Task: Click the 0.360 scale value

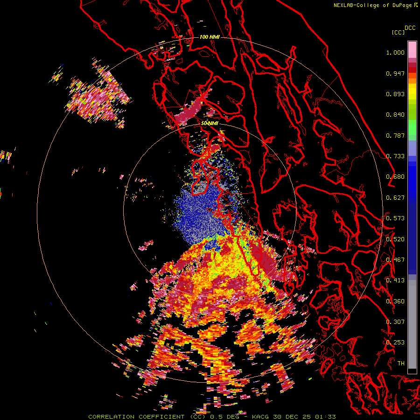Action: click(x=395, y=301)
